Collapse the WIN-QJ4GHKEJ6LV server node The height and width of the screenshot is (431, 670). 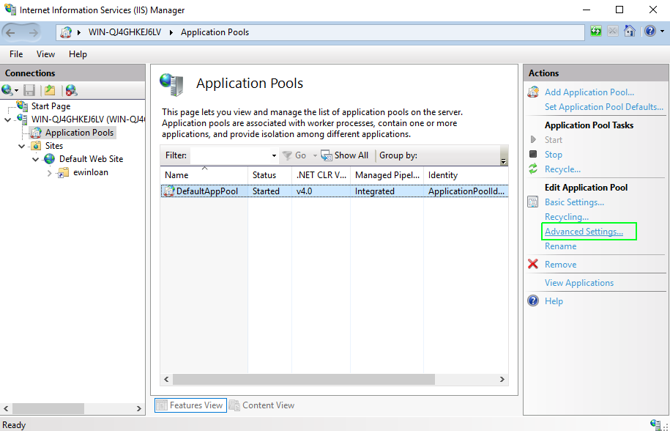click(8, 119)
